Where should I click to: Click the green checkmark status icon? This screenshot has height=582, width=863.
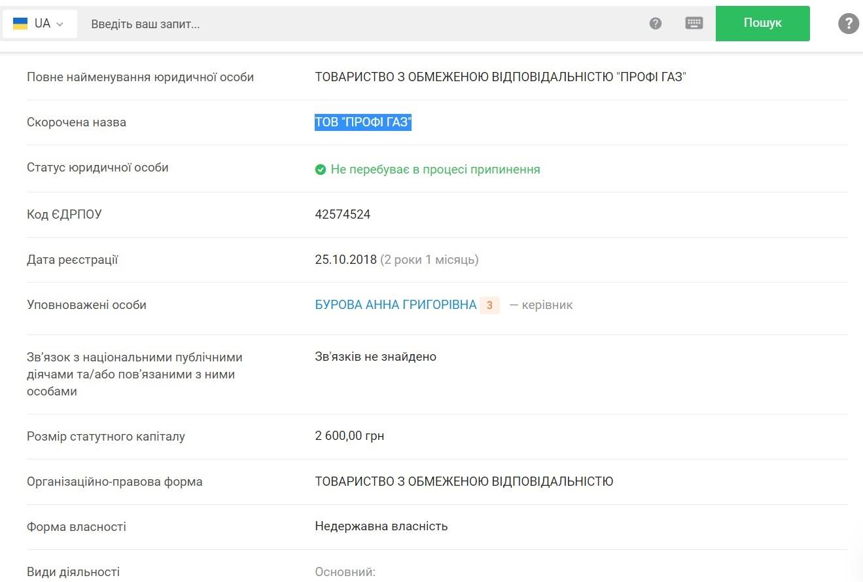[321, 170]
